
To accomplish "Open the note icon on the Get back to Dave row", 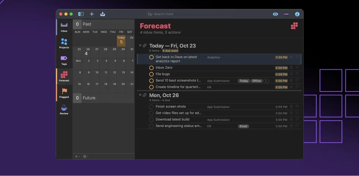I will [x=291, y=57].
